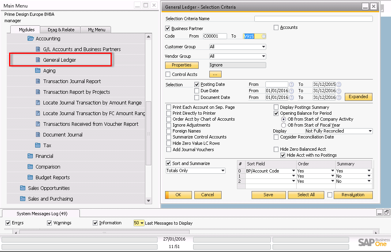Switch to the My Menu tab

point(96,30)
